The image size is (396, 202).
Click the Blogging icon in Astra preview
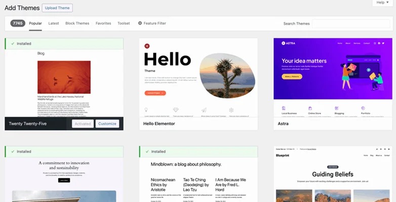pyautogui.click(x=337, y=108)
